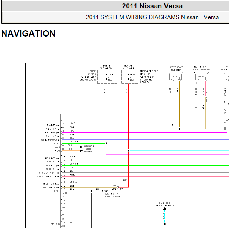Viewport: 229px width, 228px height.
Task: Click the "STRG SW B (DOWN)" pin label
Action: (x=48, y=176)
